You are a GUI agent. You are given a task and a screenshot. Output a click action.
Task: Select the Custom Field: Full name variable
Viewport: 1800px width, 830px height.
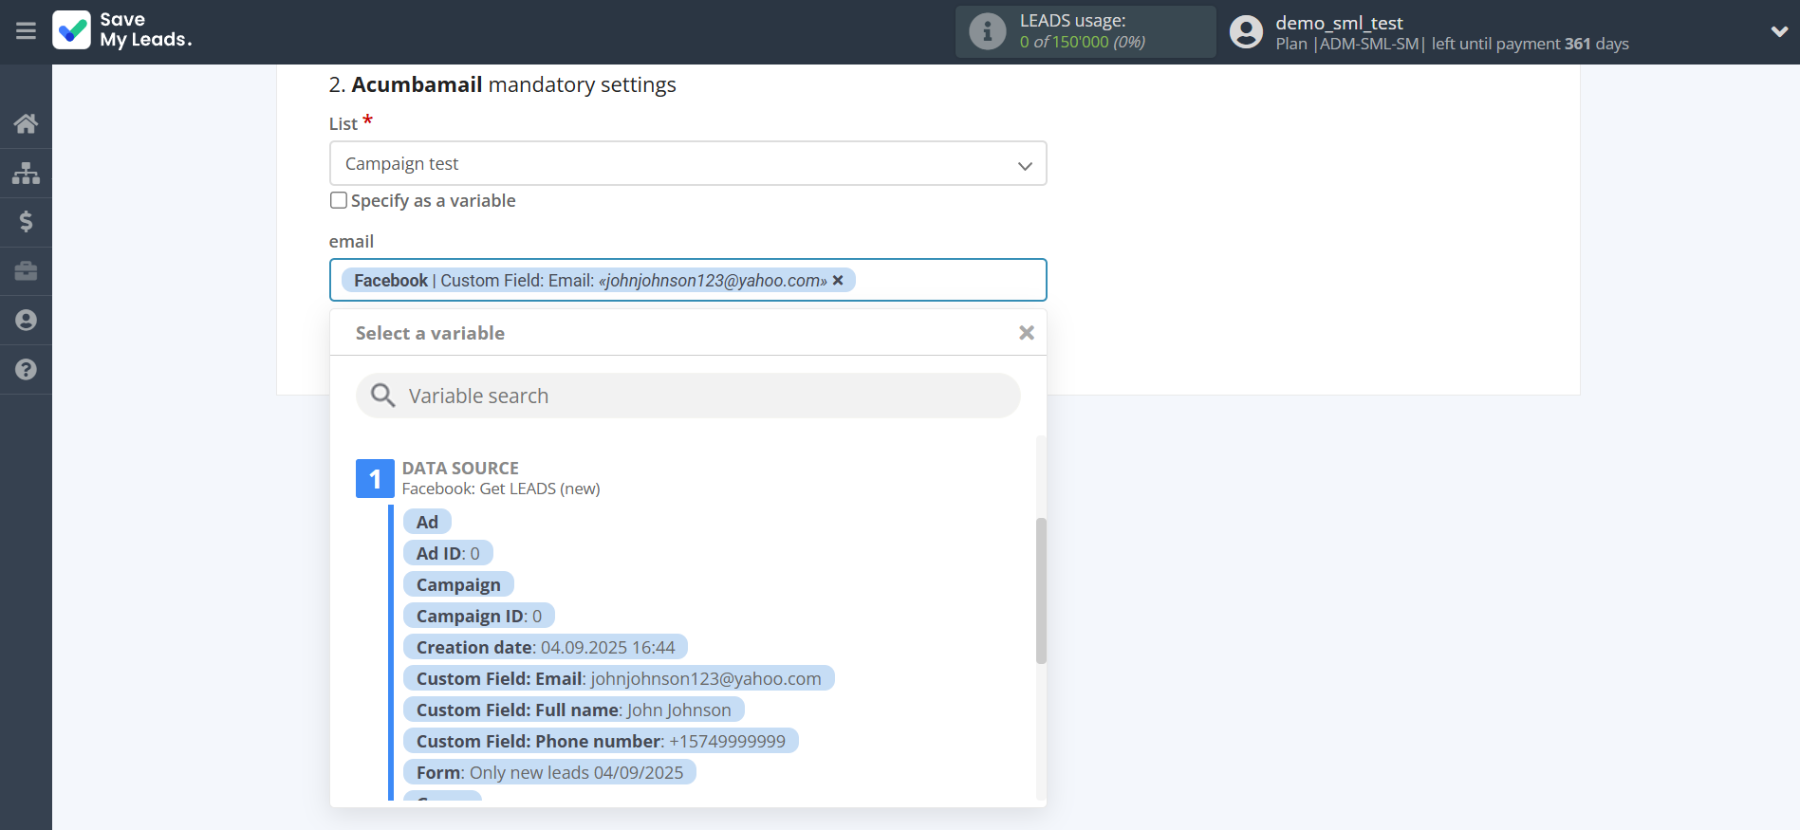(573, 710)
